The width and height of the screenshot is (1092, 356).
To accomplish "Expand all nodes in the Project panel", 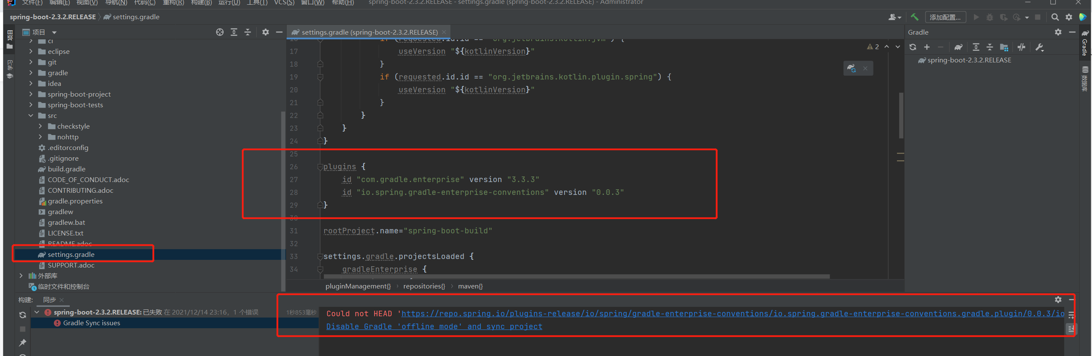I will [234, 32].
